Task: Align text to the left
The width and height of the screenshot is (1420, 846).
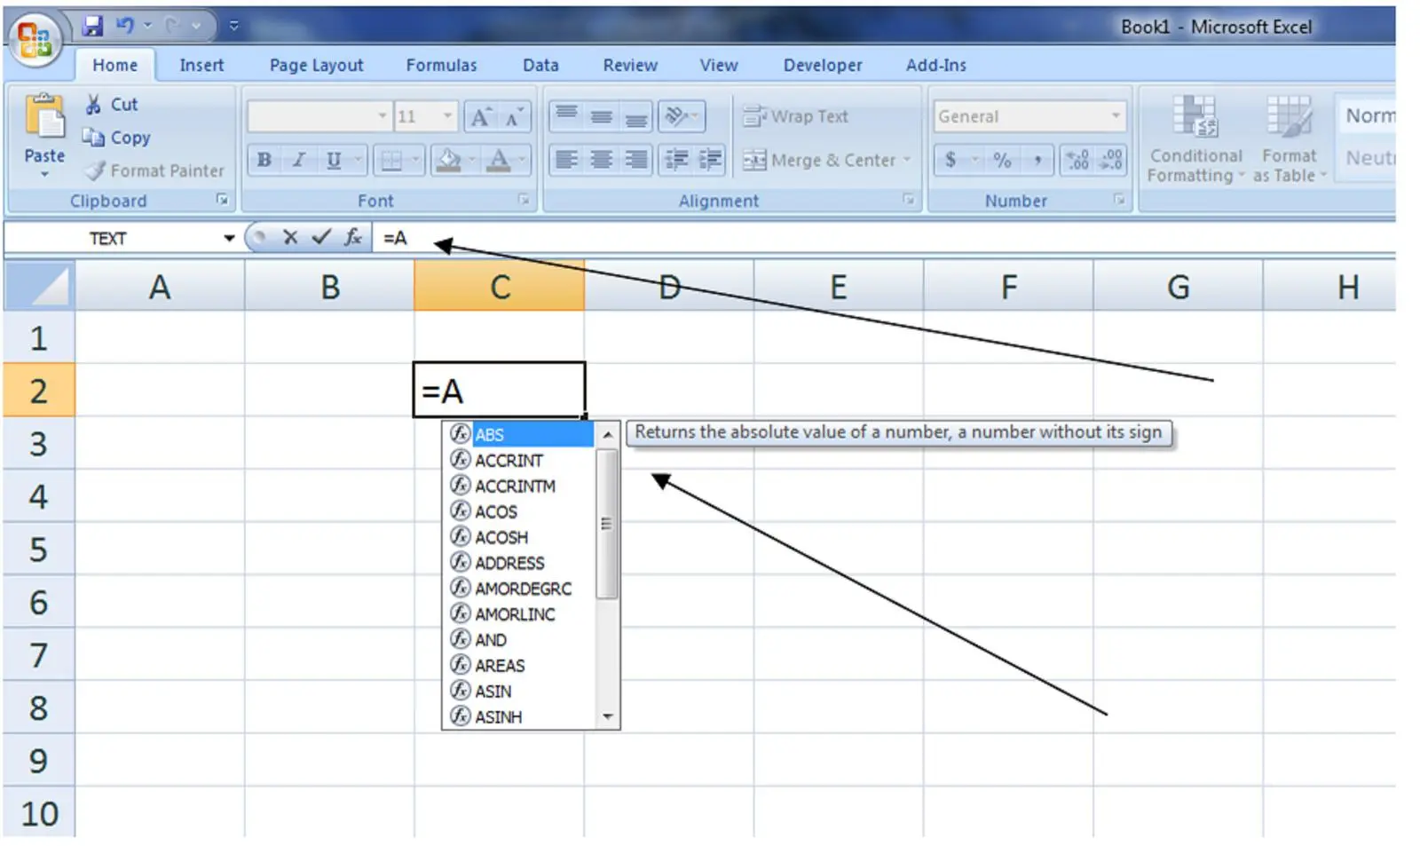Action: pyautogui.click(x=567, y=160)
